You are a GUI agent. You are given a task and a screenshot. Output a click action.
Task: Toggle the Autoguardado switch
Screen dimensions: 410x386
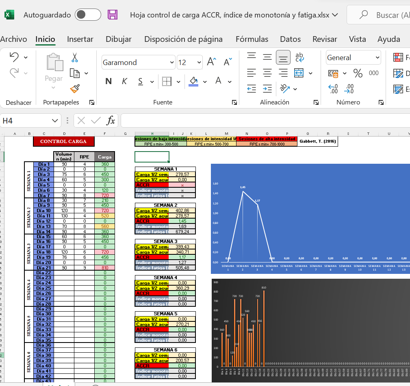[x=88, y=15]
